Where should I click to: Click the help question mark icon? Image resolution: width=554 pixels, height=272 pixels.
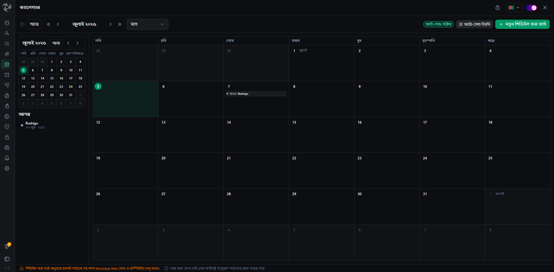22,24
